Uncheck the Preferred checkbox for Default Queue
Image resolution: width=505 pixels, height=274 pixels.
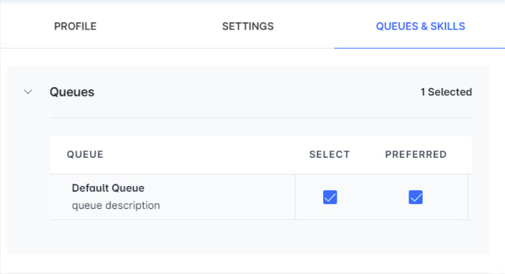click(x=416, y=197)
